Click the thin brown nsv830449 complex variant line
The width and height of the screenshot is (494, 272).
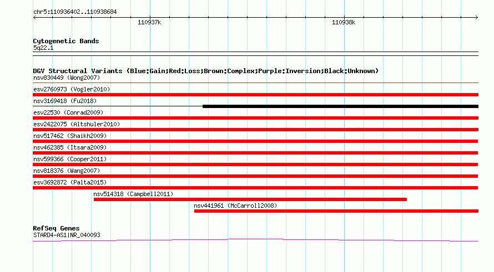click(x=255, y=83)
